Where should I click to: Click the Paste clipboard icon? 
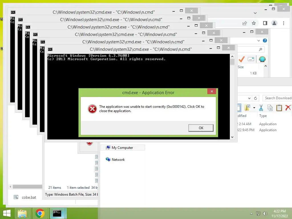point(279,108)
